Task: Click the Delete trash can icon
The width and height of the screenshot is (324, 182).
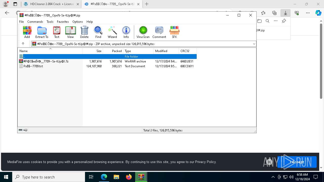Action: pyautogui.click(x=84, y=32)
